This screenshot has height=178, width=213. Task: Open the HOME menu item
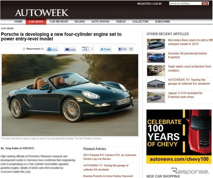point(18,22)
